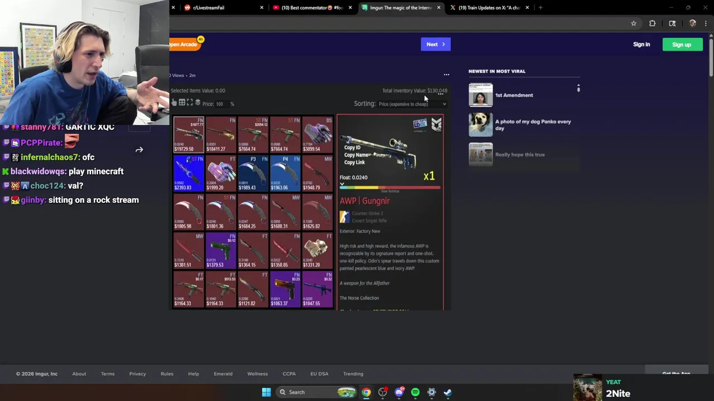
Task: Click the Counter-Strike 2 game icon
Action: (344, 217)
